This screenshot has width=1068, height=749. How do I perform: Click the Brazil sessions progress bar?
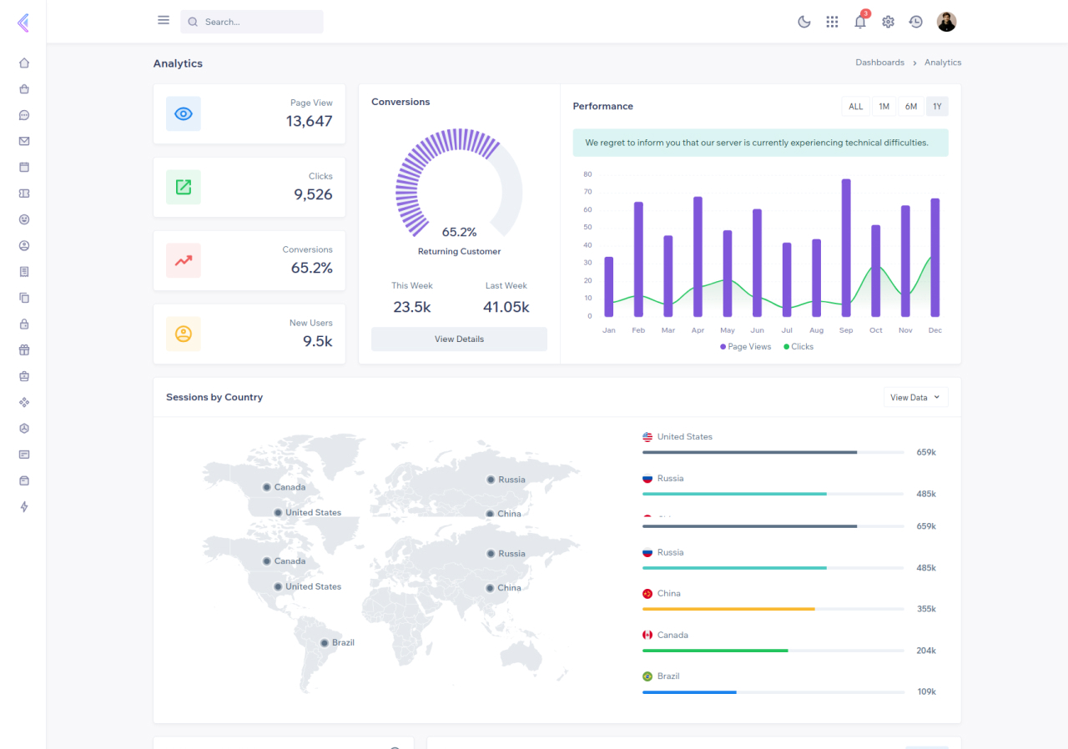[773, 692]
